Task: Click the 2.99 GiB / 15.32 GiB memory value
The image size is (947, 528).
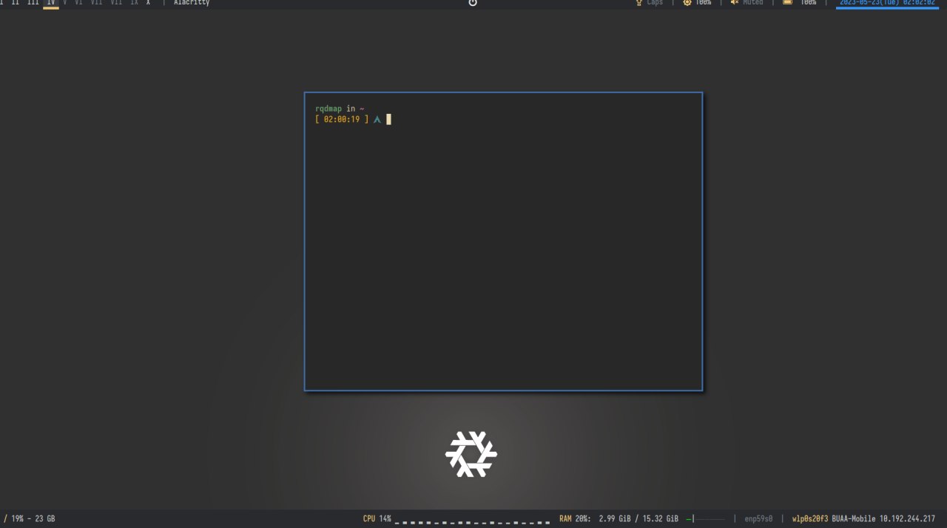Action: [638, 519]
